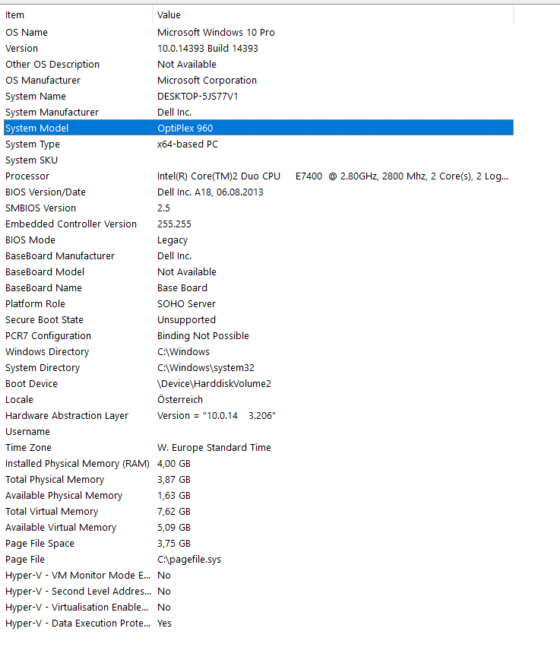Screen dimensions: 560x660
Task: Select the Hyper-V Data Execution Protection row
Action: tap(258, 624)
